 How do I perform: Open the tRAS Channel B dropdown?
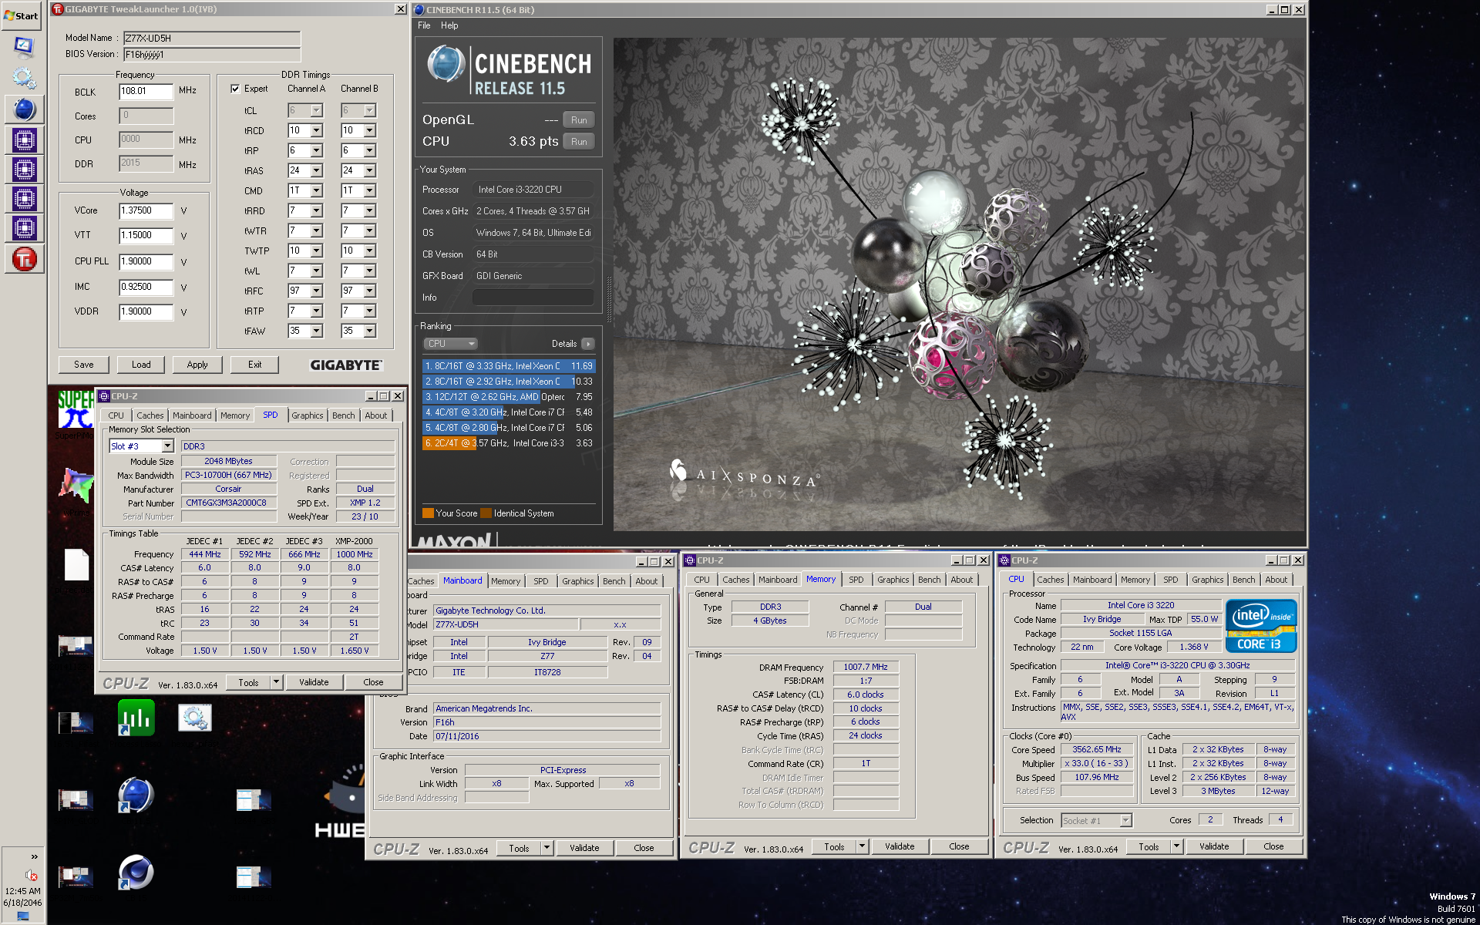369,171
